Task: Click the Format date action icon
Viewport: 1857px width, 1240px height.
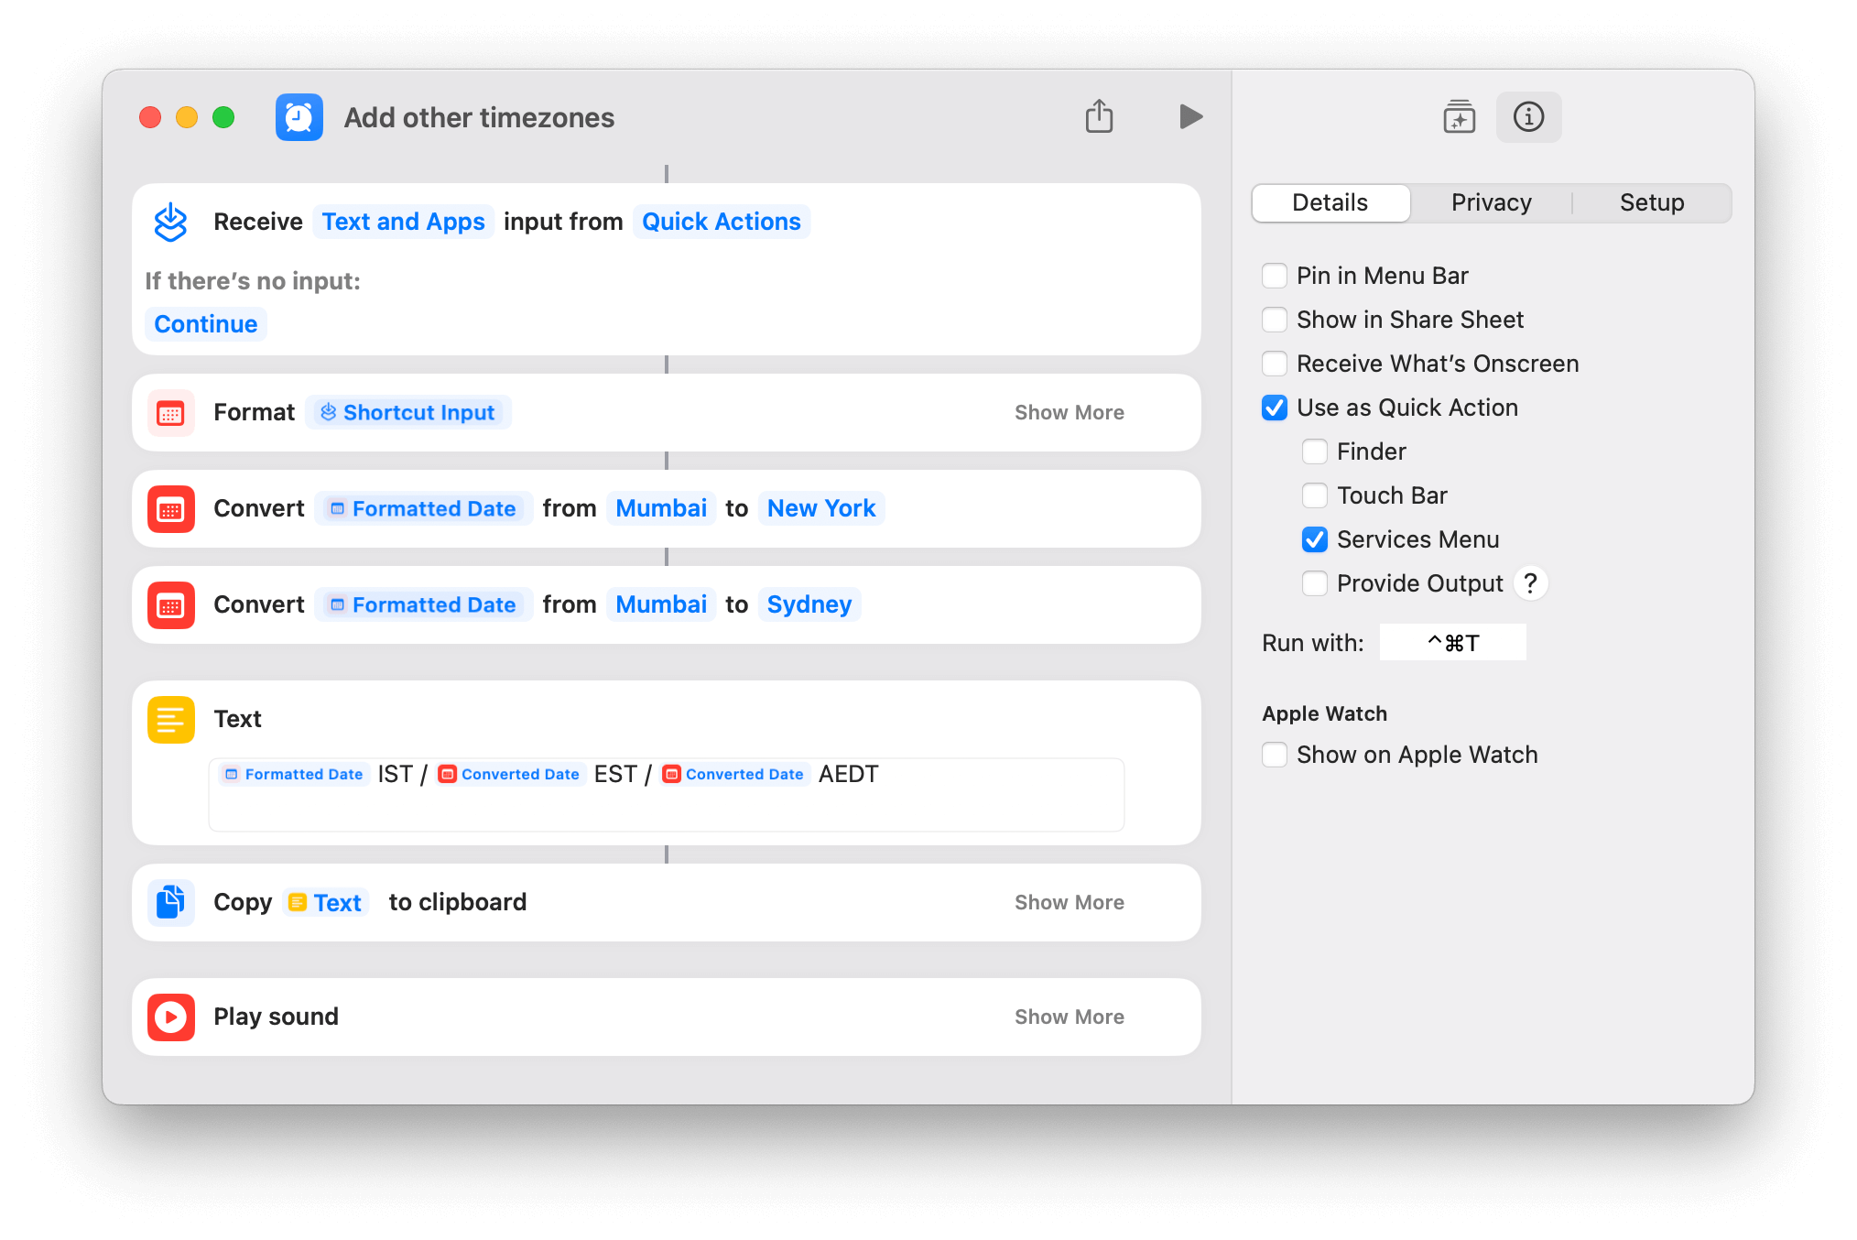Action: point(170,411)
